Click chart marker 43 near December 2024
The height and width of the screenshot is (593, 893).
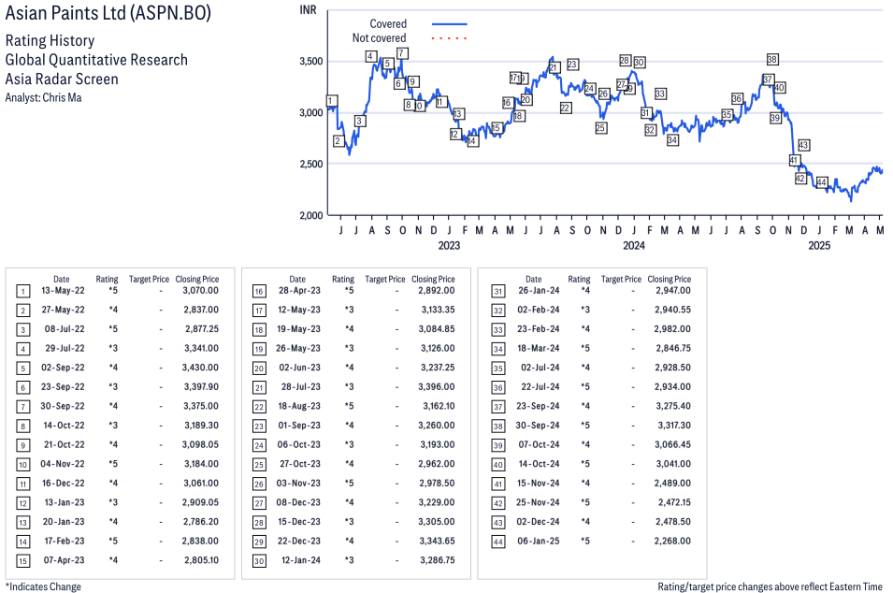point(803,145)
